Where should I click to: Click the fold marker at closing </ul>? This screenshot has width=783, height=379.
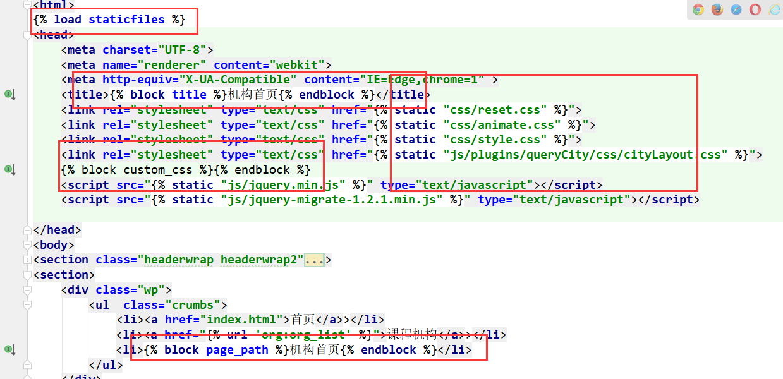tap(27, 364)
